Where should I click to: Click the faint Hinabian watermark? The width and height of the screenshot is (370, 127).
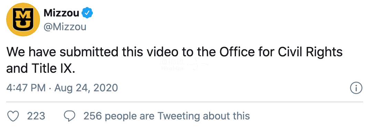pos(172,65)
